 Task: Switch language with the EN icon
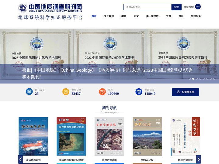coord(198,7)
